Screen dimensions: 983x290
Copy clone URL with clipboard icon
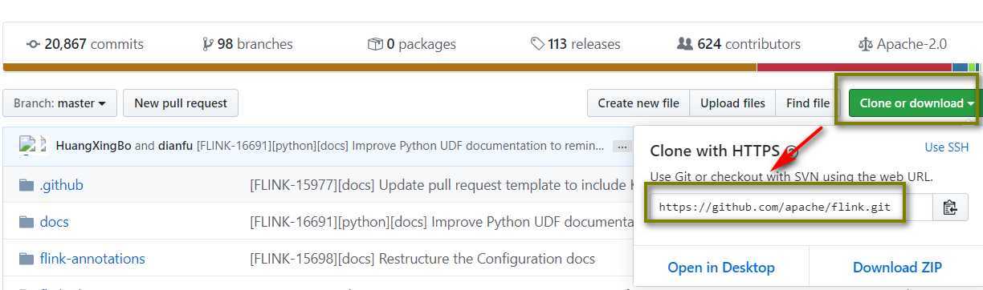[x=950, y=207]
